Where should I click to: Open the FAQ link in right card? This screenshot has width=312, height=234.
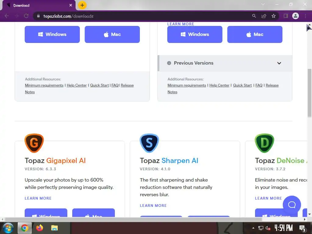point(259,85)
